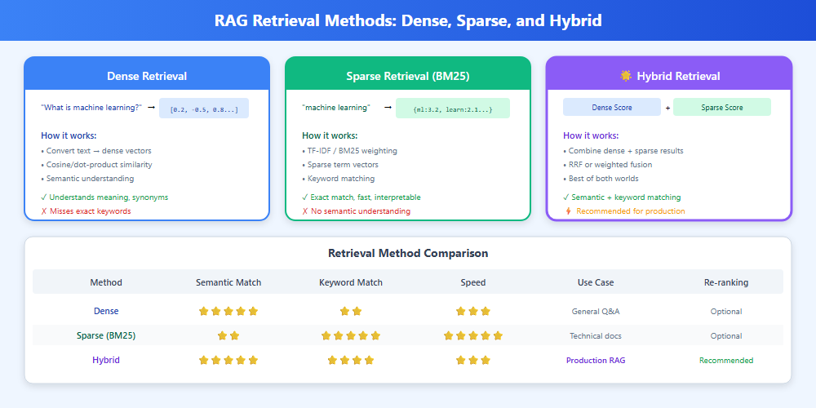Image resolution: width=816 pixels, height=408 pixels.
Task: Click the Dense row Semantic Match star rating
Action: pos(228,311)
